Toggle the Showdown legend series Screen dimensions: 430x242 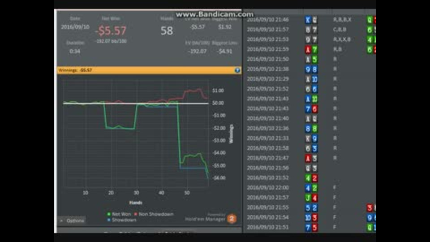pyautogui.click(x=122, y=220)
